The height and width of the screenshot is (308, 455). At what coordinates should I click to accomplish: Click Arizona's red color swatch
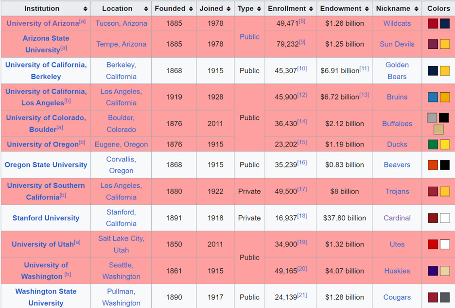pos(433,23)
